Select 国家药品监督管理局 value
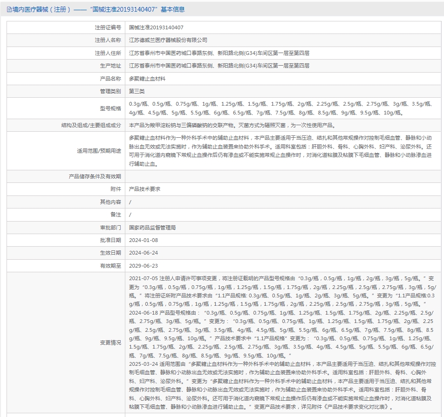 coord(152,228)
